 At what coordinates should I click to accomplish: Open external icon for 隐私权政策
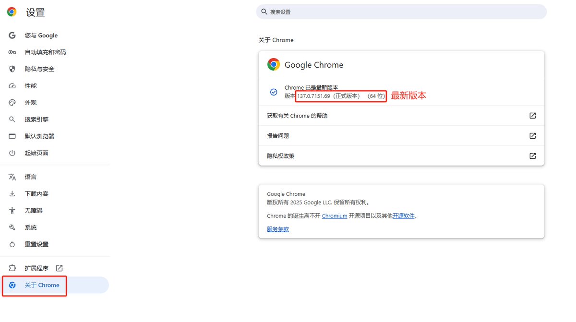point(532,156)
